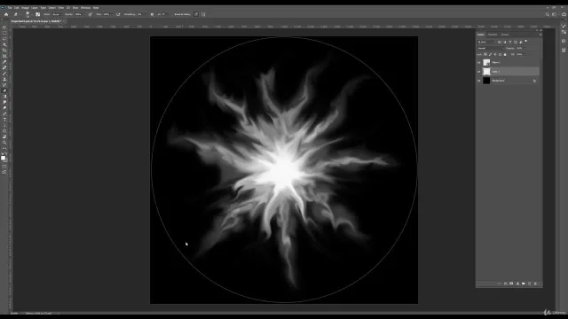This screenshot has width=568, height=319.
Task: Open the Window menu
Action: [85, 8]
